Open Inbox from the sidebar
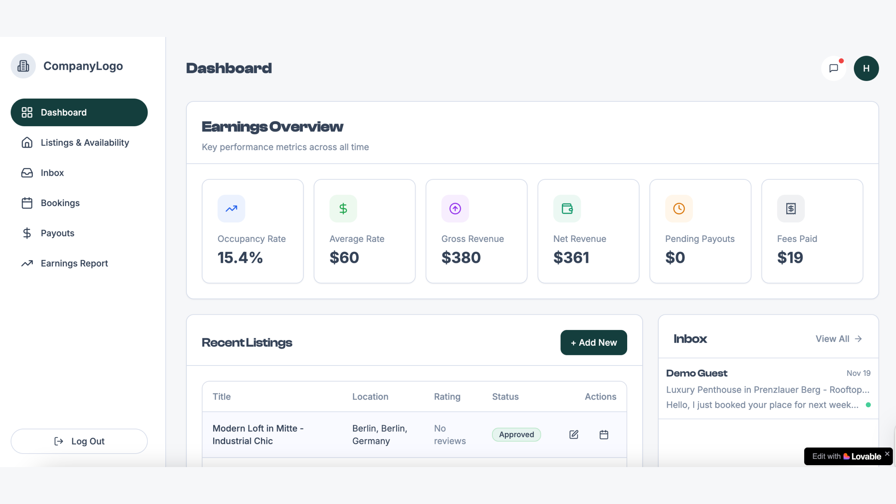 click(x=52, y=173)
